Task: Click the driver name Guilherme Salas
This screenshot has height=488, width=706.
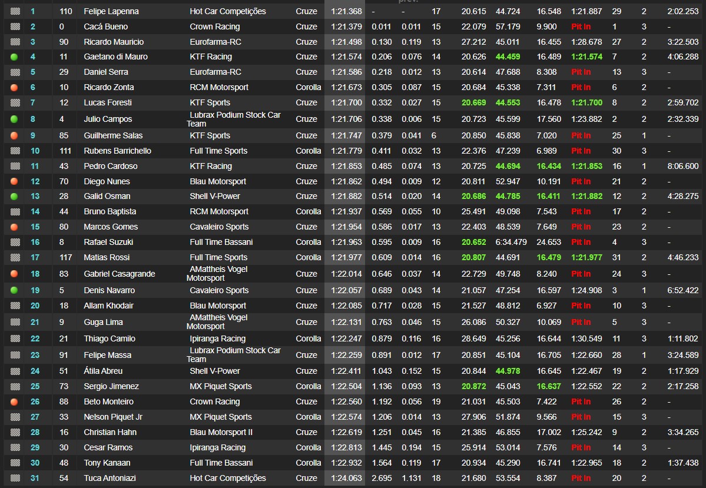Action: pos(113,135)
